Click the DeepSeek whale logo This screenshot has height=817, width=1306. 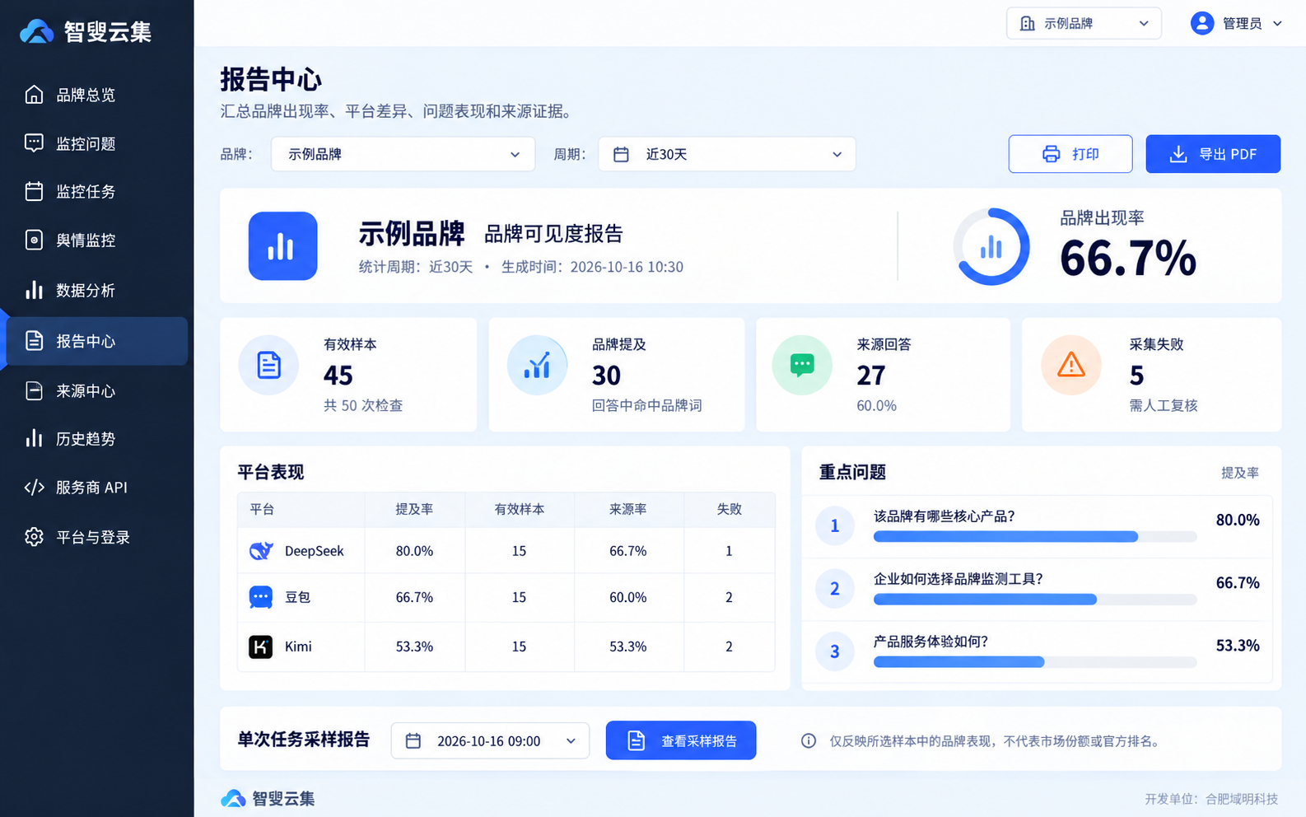click(x=261, y=550)
